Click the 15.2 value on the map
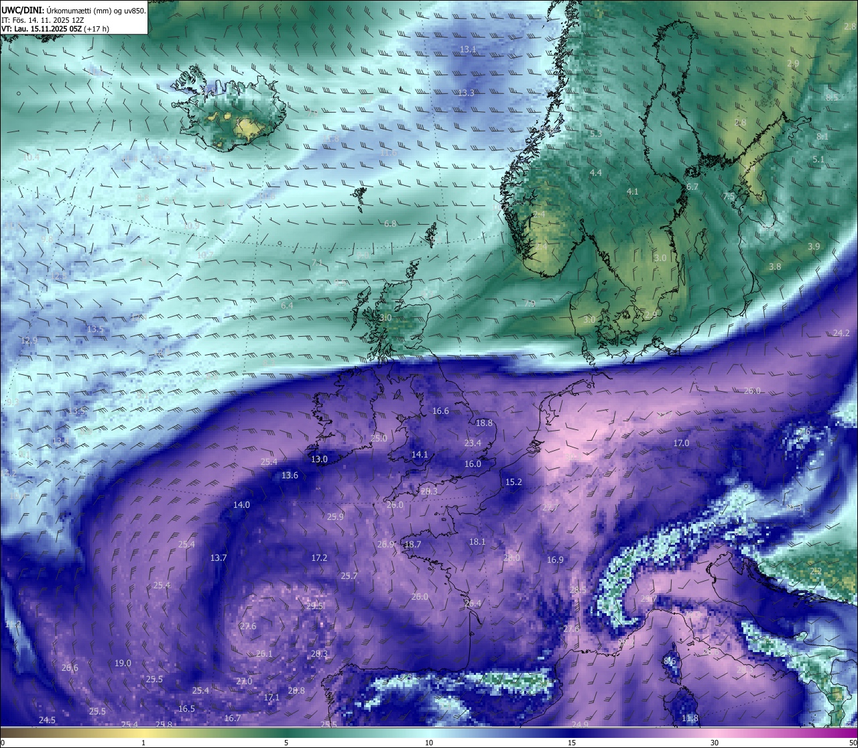This screenshot has width=858, height=748. point(513,482)
